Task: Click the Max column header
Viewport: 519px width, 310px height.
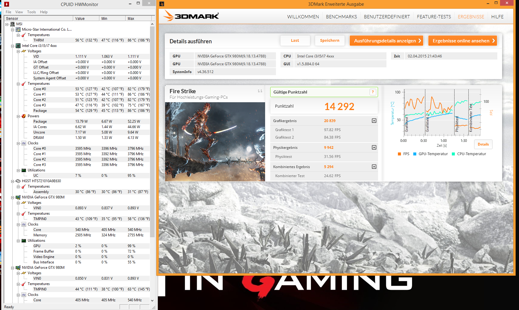Action: point(139,18)
